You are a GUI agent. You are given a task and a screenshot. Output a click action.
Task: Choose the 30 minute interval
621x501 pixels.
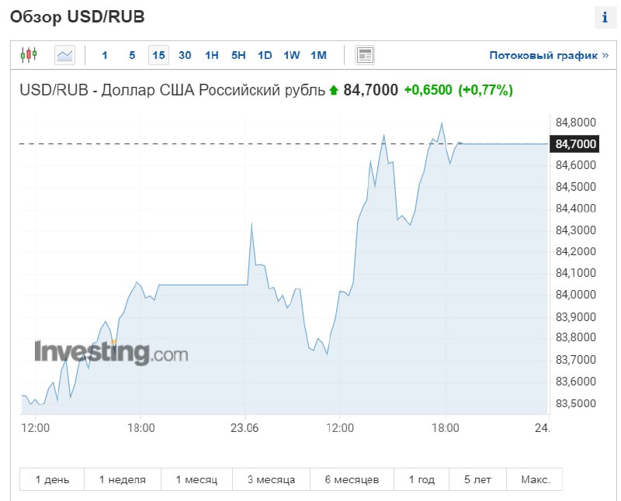185,55
